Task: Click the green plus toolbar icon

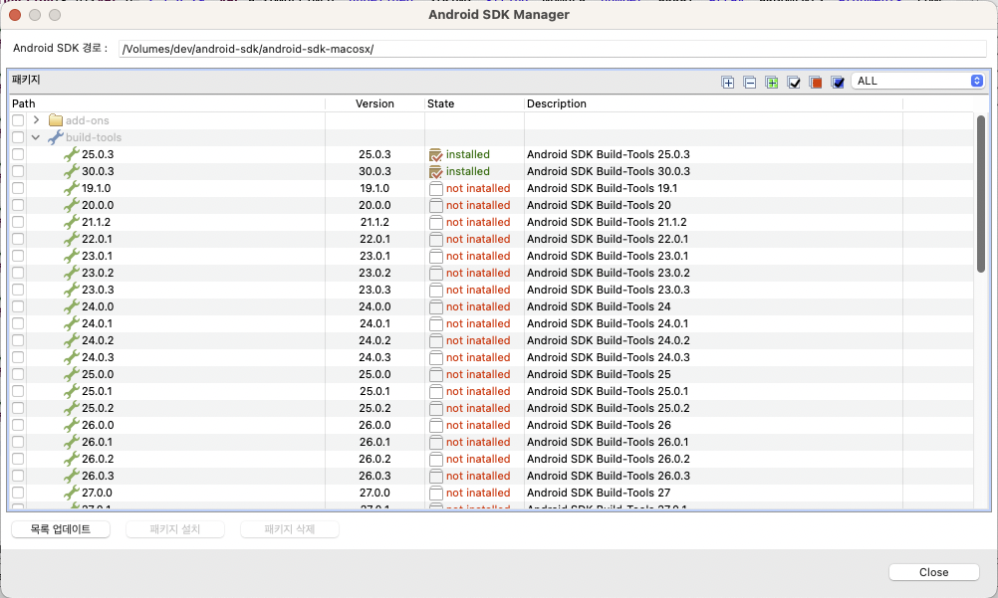Action: click(x=772, y=82)
